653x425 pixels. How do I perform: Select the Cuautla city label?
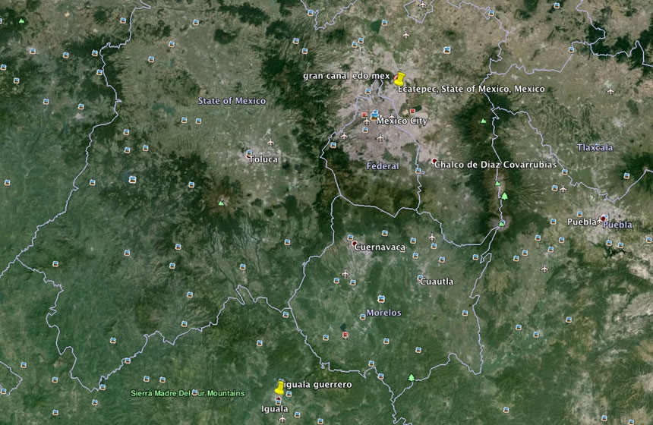436,282
